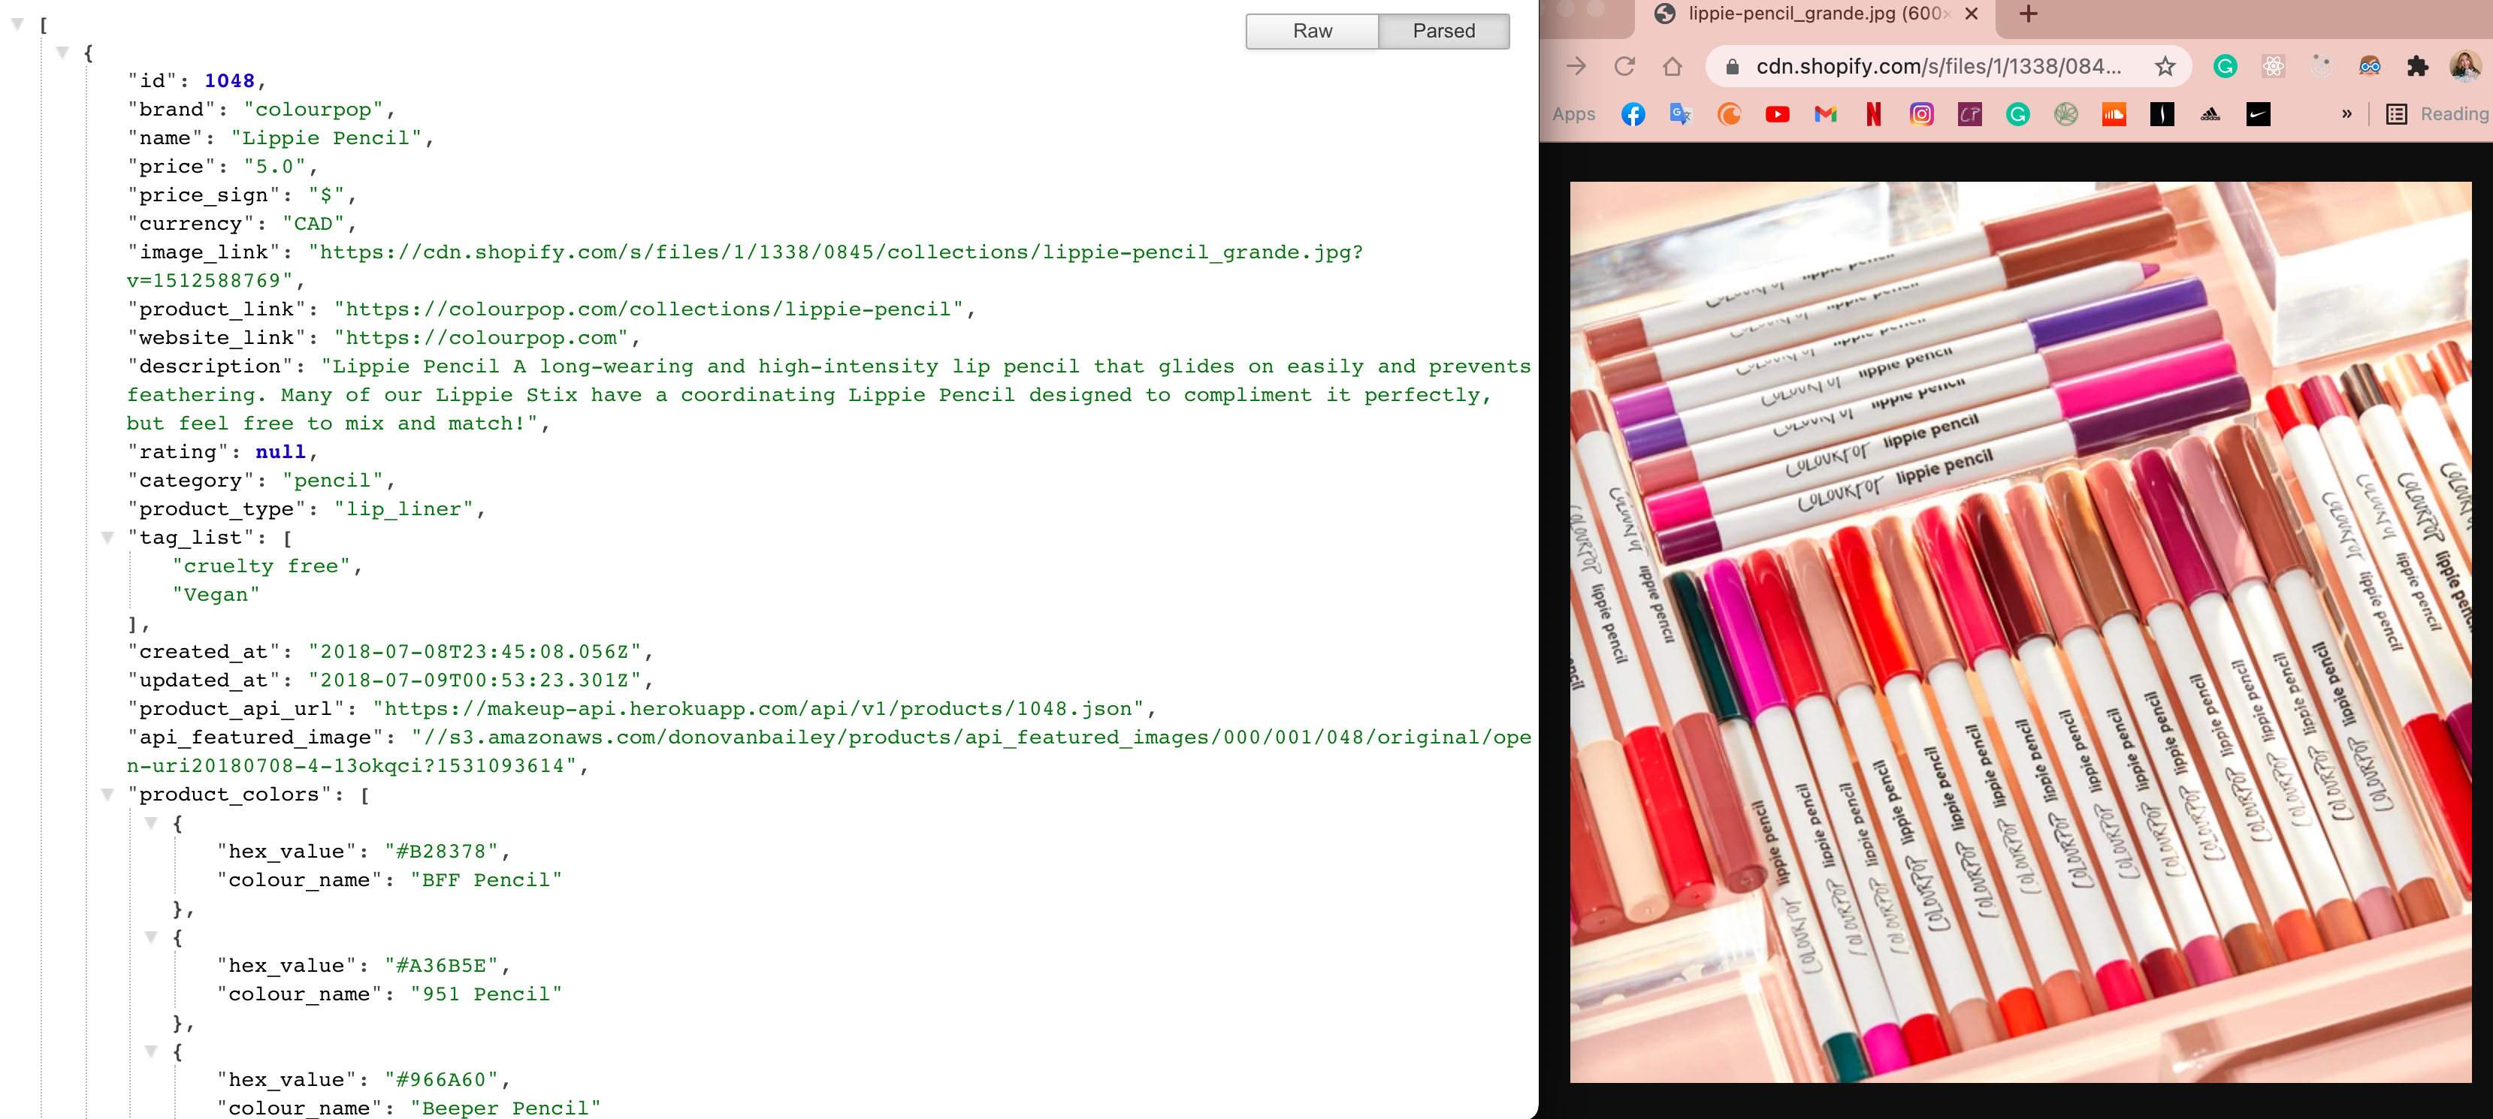Collapse the first product_colors object
The image size is (2493, 1119).
152,823
